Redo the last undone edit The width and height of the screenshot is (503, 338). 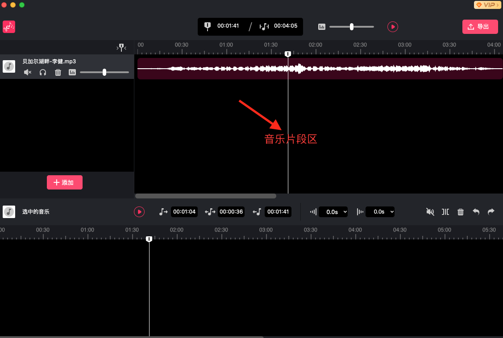491,212
